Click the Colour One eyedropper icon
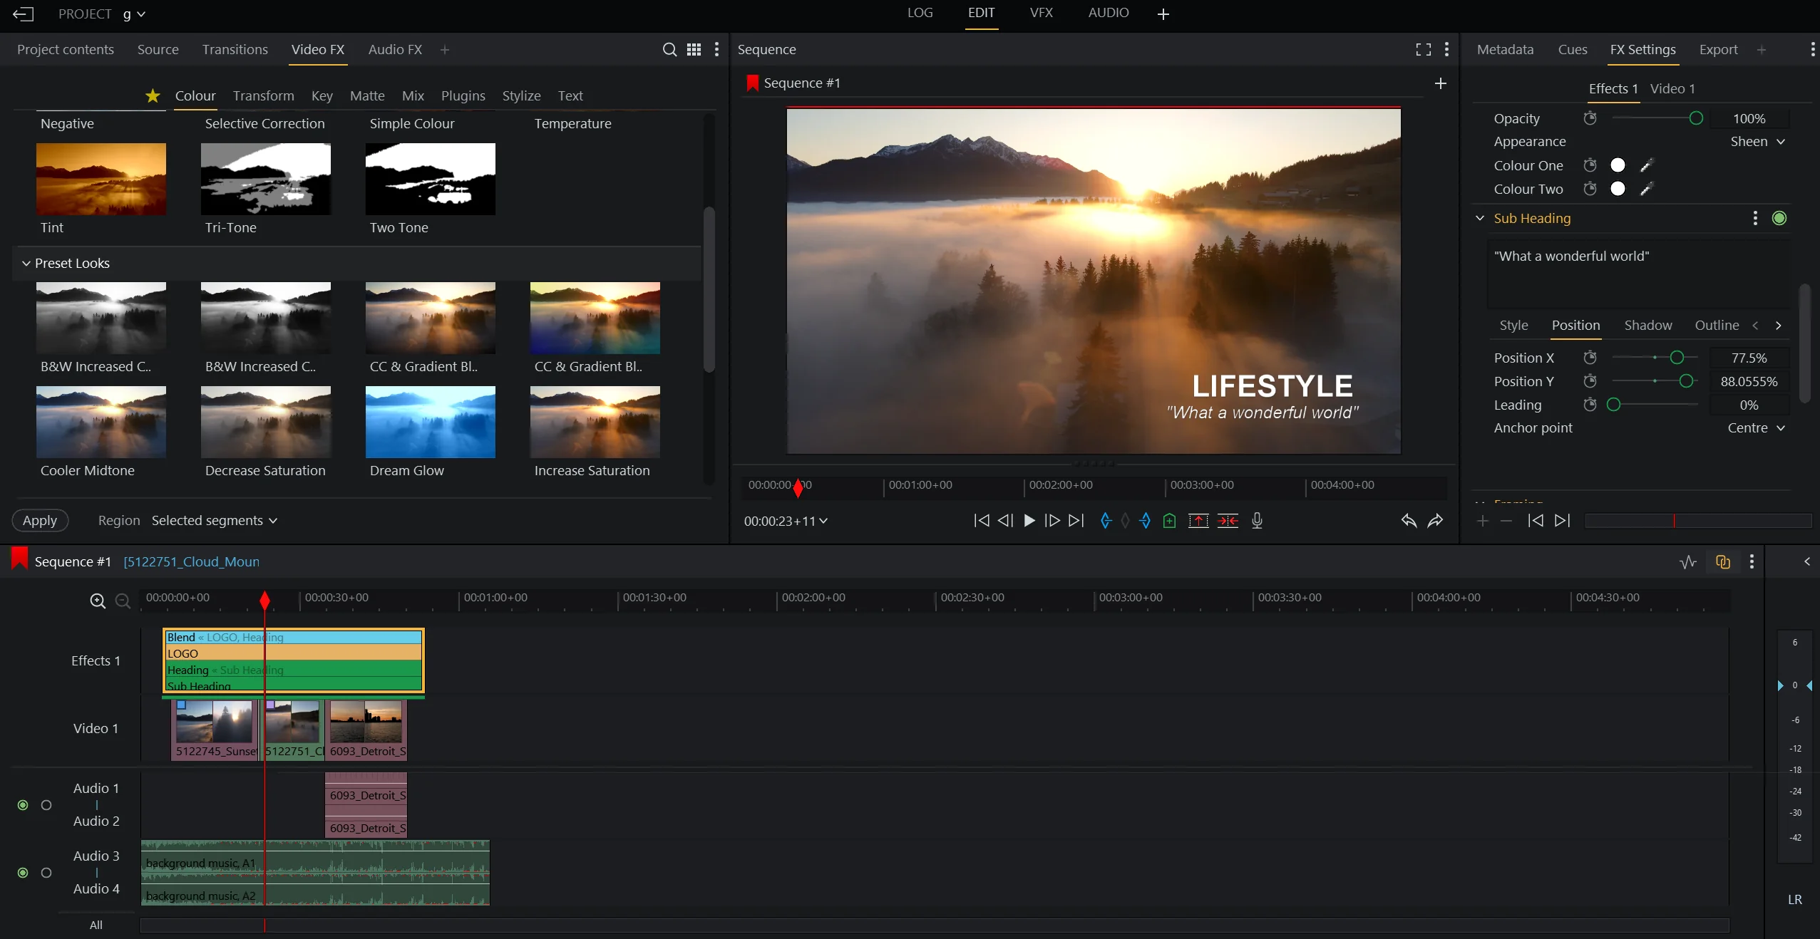 click(1646, 165)
